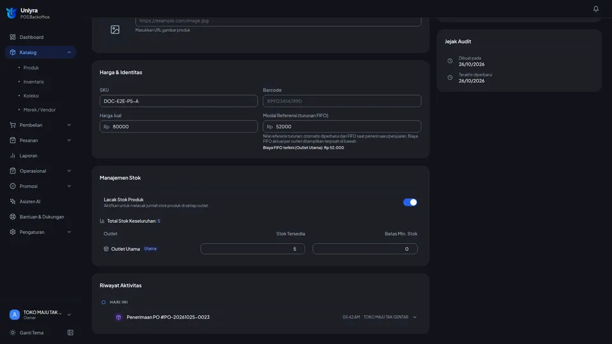Expand the Pesanan submenu chevron
Viewport: 612px width, 344px height.
(x=69, y=140)
